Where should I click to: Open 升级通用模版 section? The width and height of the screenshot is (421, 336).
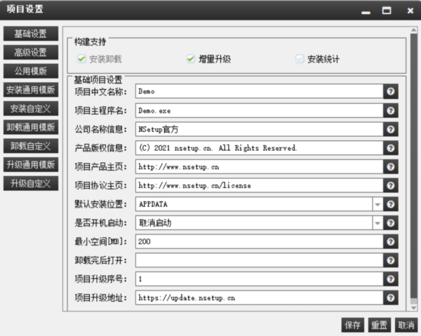tap(31, 165)
